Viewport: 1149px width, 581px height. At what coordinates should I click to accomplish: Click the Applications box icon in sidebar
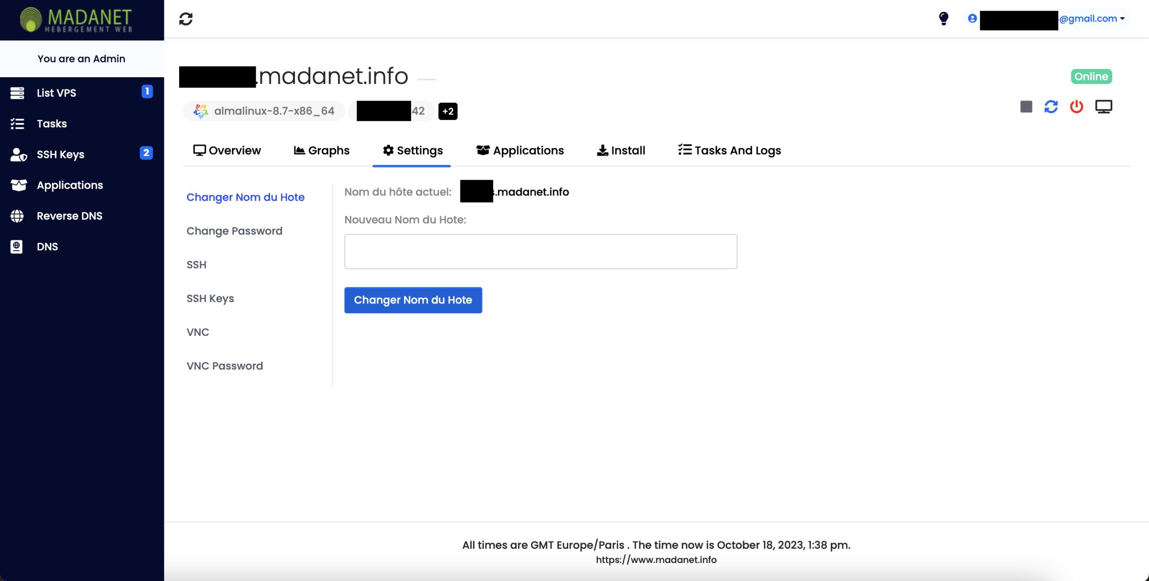[18, 185]
